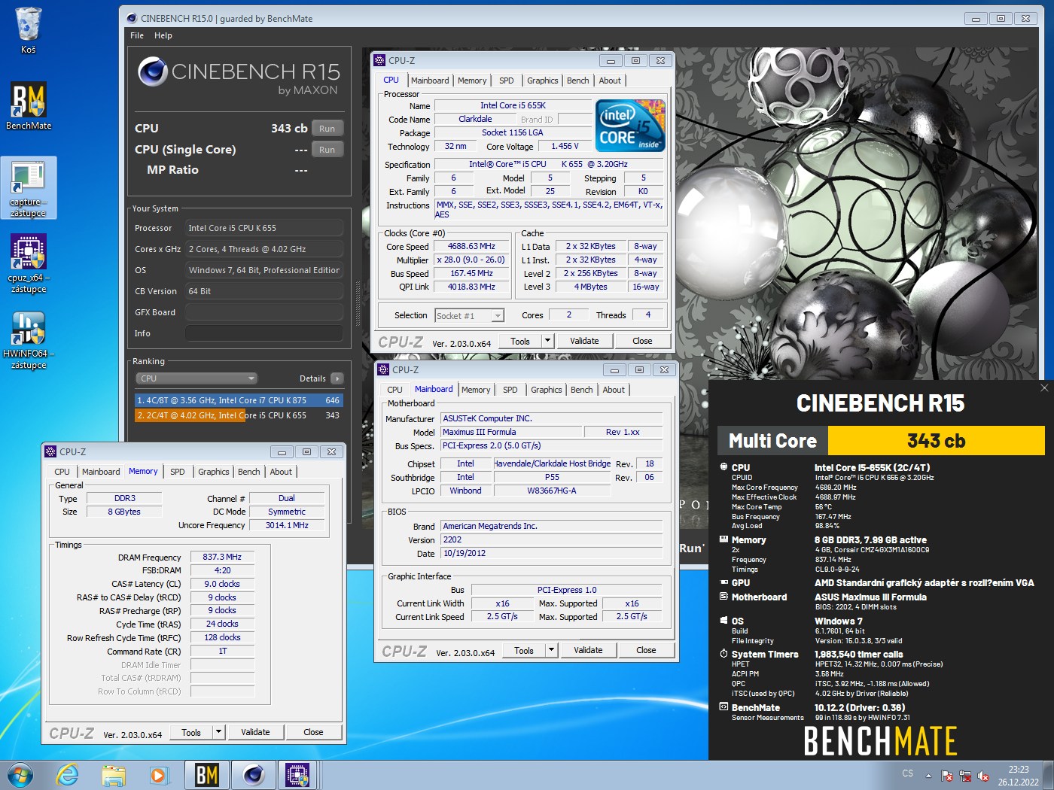Open the CPU ranking dropdown in Cinebench
Screen dimensions: 1054x790
[x=196, y=378]
